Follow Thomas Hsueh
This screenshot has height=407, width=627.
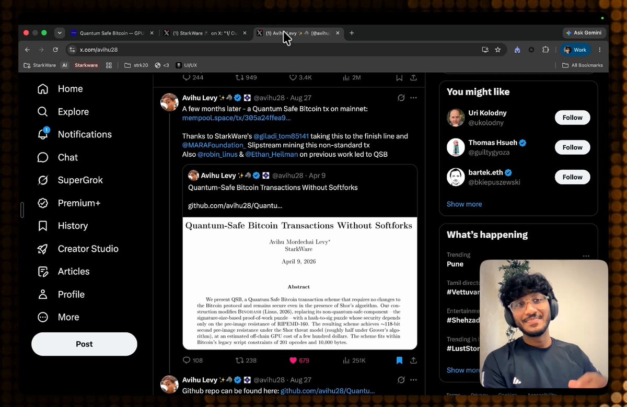pyautogui.click(x=572, y=147)
